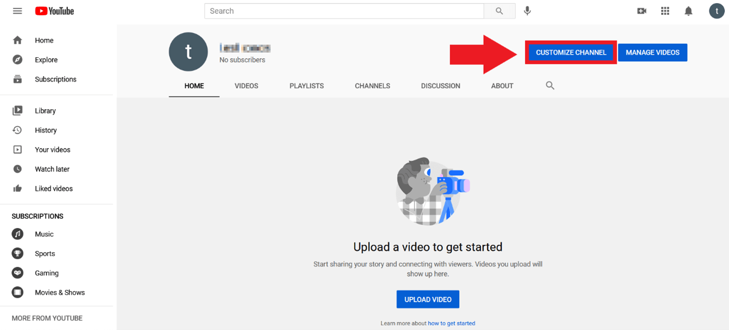Click the search magnifier button
Viewport: 729px width, 330px height.
coord(499,11)
